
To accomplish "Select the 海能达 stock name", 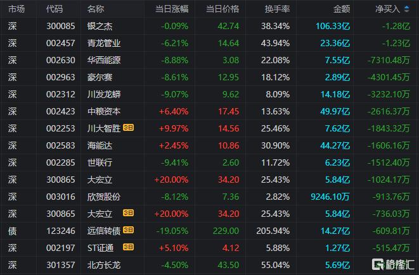I will [100, 145].
